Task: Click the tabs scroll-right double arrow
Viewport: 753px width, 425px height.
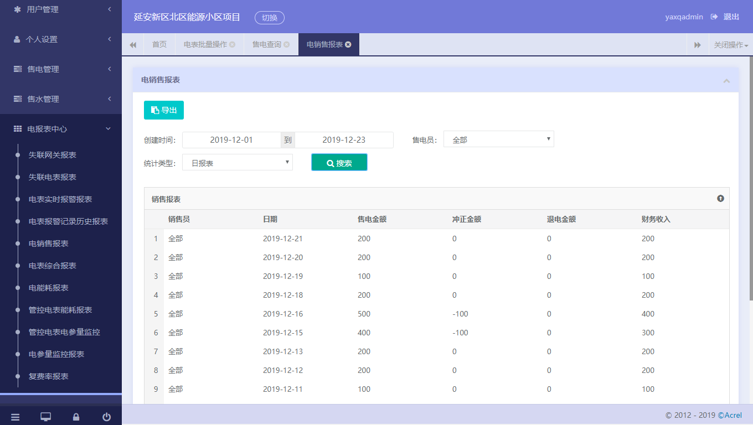Action: (x=698, y=45)
